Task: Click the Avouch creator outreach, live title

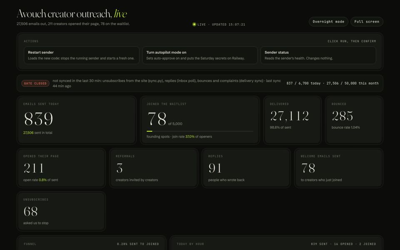Action: (72, 14)
